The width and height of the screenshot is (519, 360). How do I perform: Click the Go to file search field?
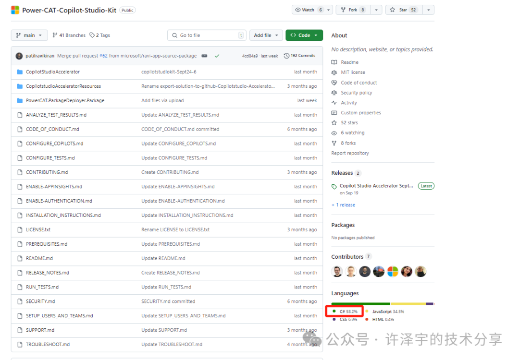pyautogui.click(x=207, y=35)
